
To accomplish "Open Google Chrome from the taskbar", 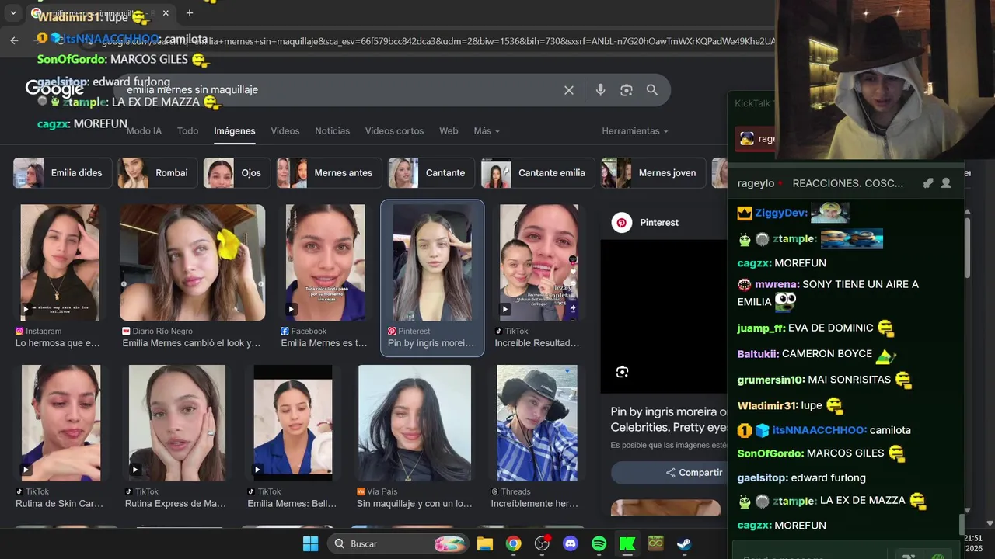I will [x=514, y=543].
